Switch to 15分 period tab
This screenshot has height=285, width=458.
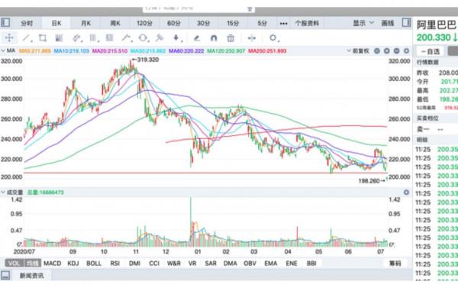233,24
